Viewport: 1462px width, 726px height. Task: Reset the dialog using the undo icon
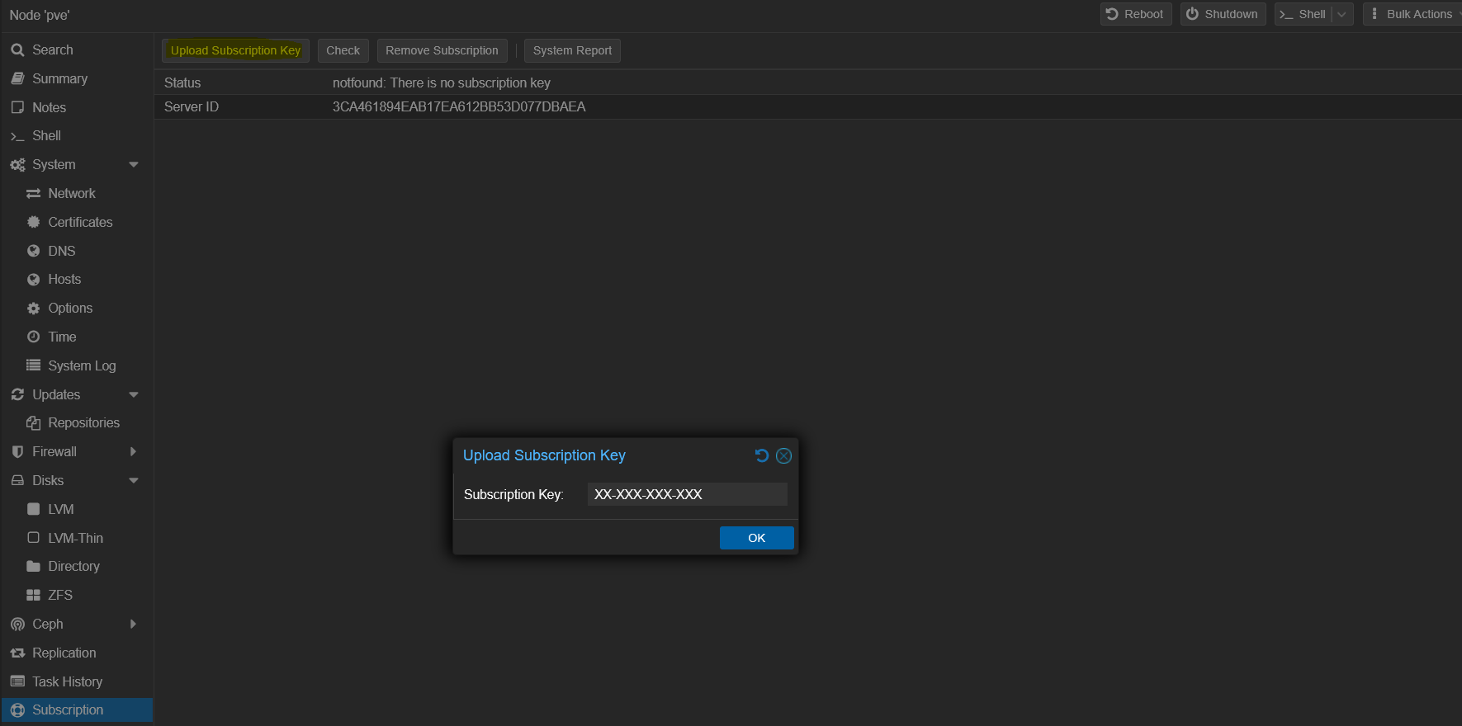(x=762, y=455)
